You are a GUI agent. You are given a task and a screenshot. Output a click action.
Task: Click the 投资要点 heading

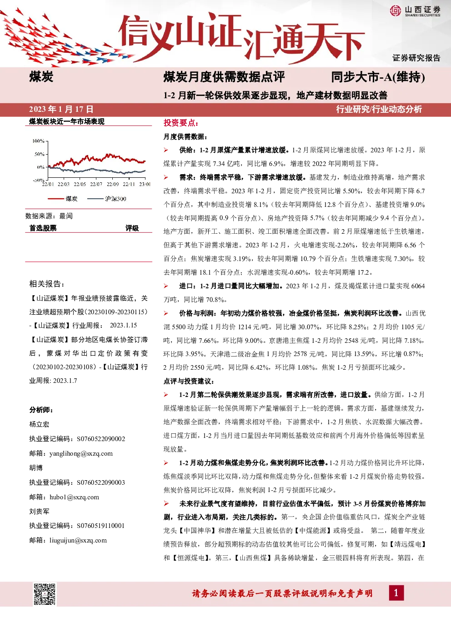click(181, 123)
